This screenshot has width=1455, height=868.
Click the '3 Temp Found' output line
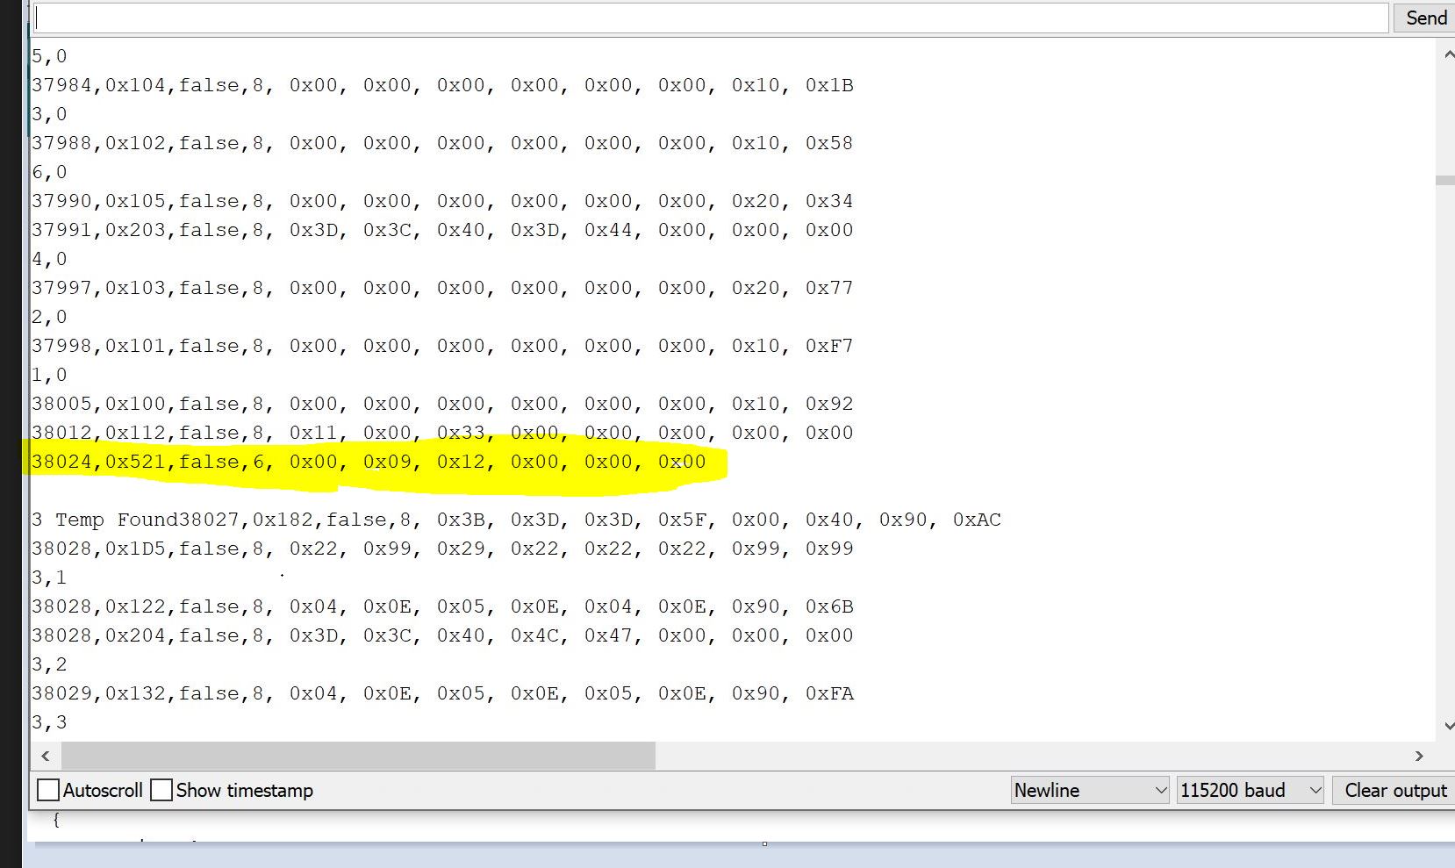coord(516,520)
